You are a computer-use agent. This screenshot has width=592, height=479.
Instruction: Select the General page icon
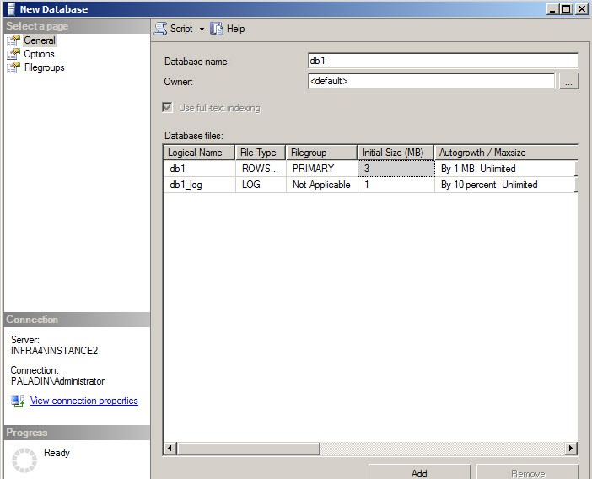(x=13, y=40)
